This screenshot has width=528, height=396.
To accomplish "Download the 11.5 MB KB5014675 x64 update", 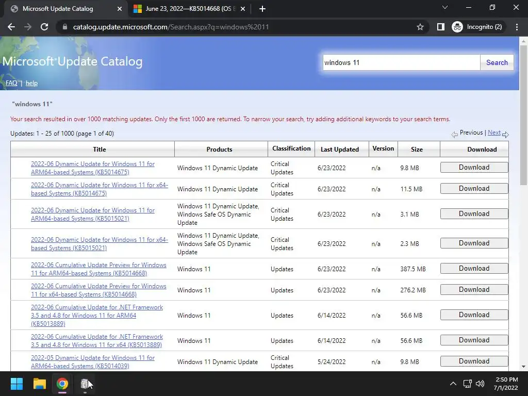I will pos(474,189).
